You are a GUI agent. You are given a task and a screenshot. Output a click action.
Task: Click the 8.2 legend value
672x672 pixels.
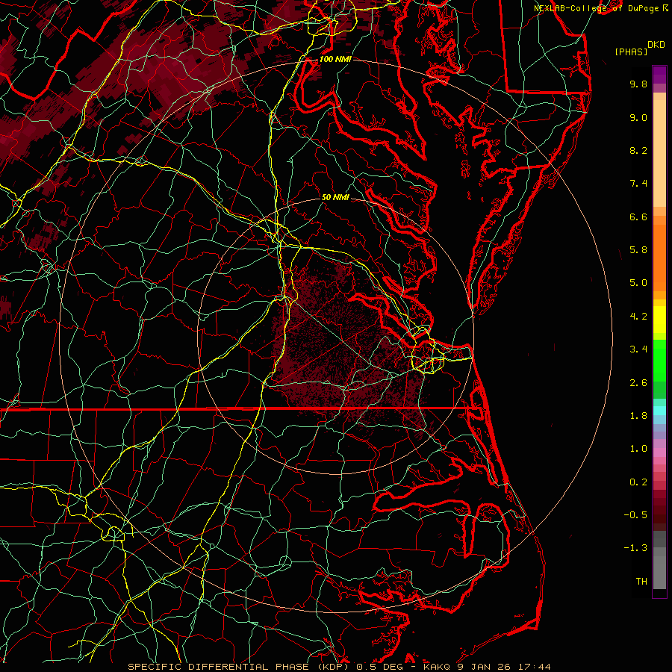(x=638, y=150)
